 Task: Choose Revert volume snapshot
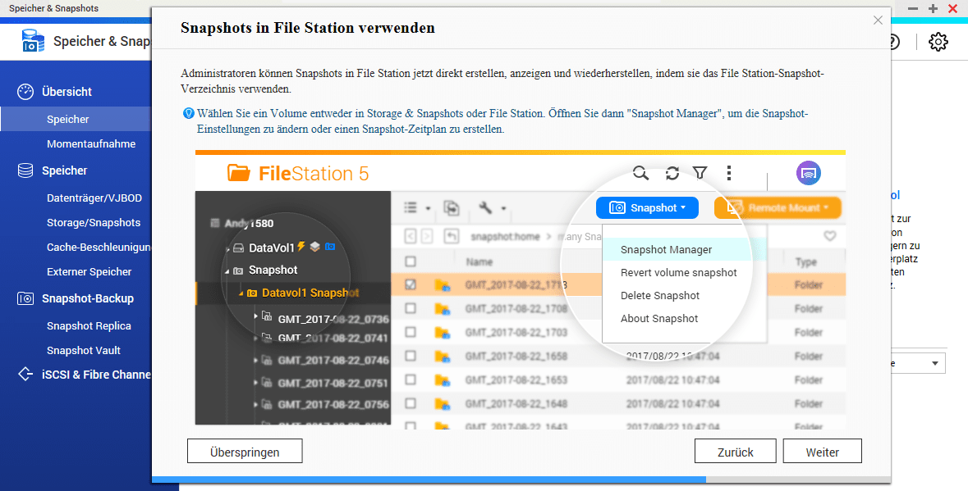(678, 272)
